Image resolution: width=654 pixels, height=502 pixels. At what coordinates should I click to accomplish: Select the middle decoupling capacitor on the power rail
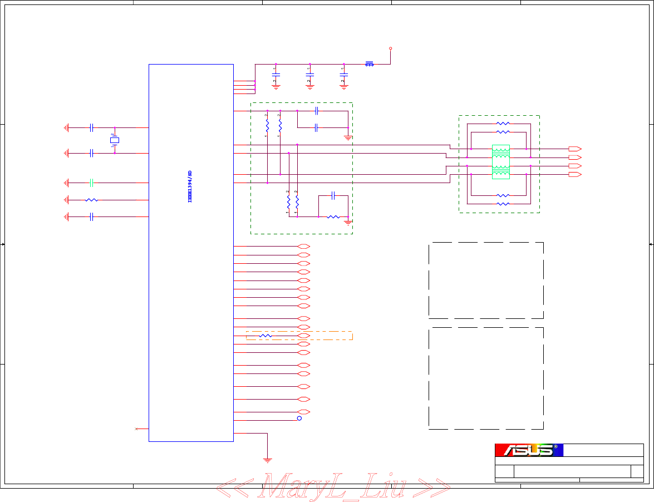[309, 75]
